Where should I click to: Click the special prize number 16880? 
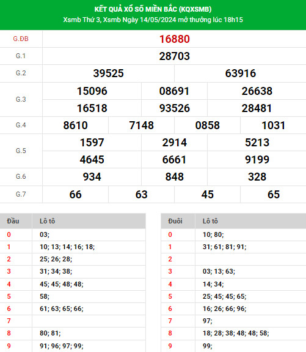[x=174, y=39]
